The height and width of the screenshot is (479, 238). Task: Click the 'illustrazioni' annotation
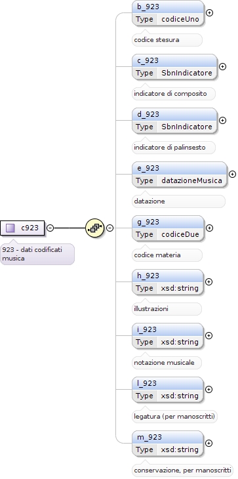point(167,309)
